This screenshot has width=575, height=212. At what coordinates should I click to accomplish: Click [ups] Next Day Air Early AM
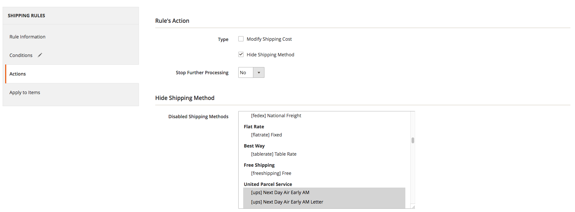click(x=280, y=192)
